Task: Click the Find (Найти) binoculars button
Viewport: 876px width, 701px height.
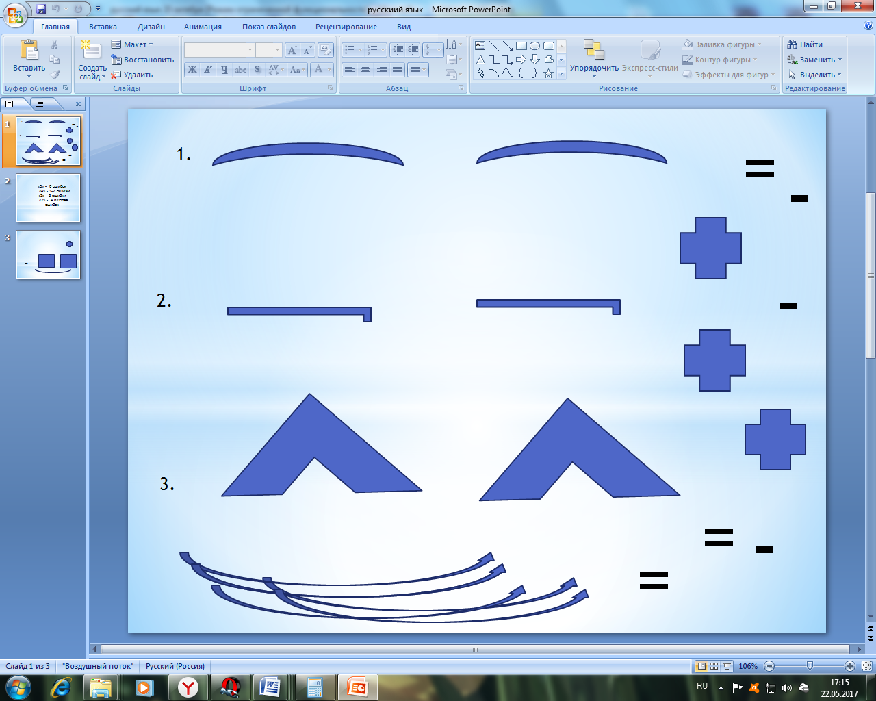Action: 805,44
